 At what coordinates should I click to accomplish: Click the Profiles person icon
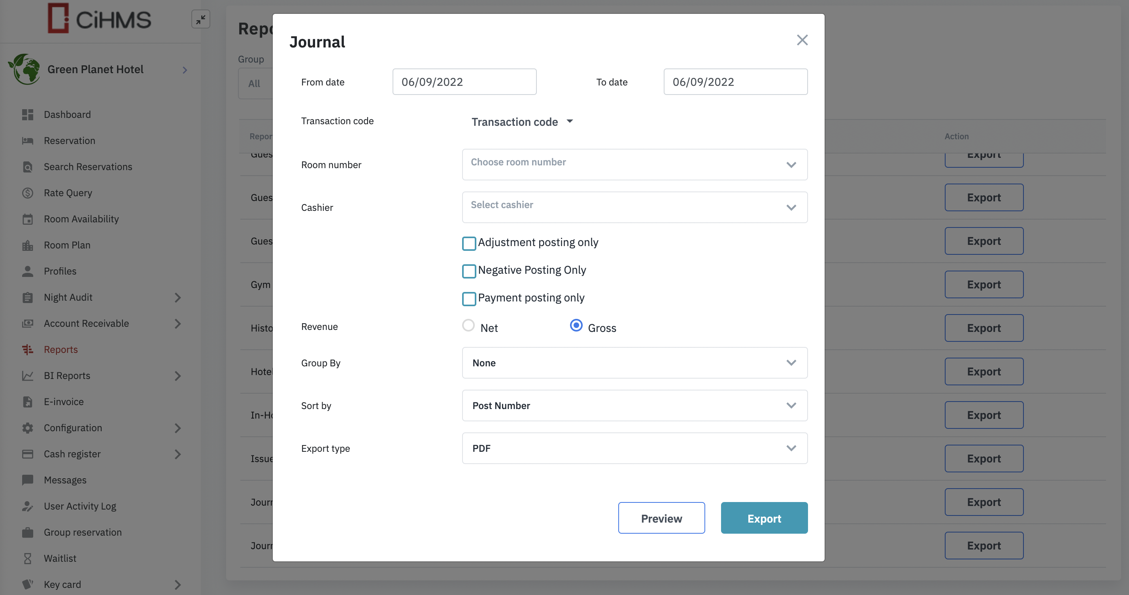click(28, 271)
